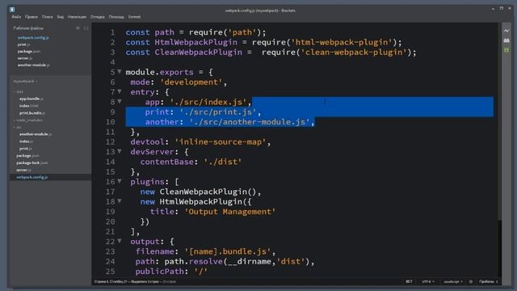
Task: Collapse plugins array fold on line 16
Action: click(120, 181)
